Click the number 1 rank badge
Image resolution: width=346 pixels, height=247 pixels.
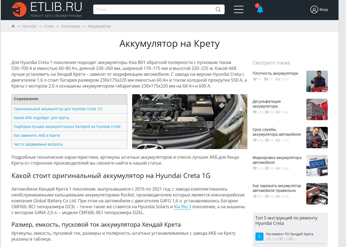[x=259, y=237]
